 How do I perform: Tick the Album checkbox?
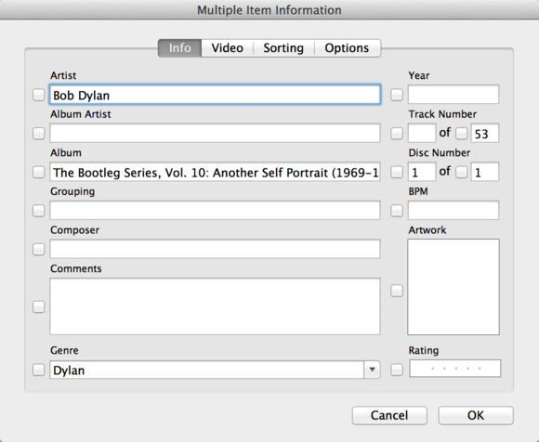(38, 172)
